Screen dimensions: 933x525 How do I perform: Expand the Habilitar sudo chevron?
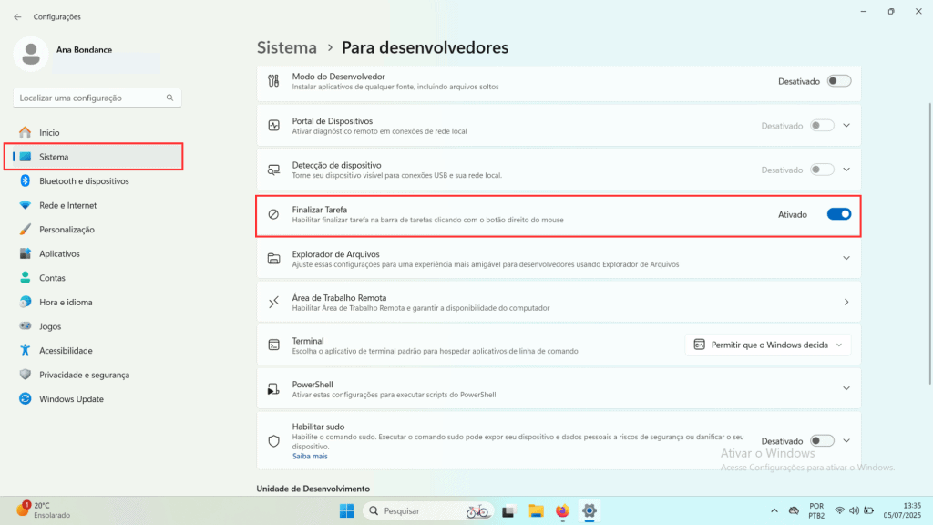coord(846,441)
